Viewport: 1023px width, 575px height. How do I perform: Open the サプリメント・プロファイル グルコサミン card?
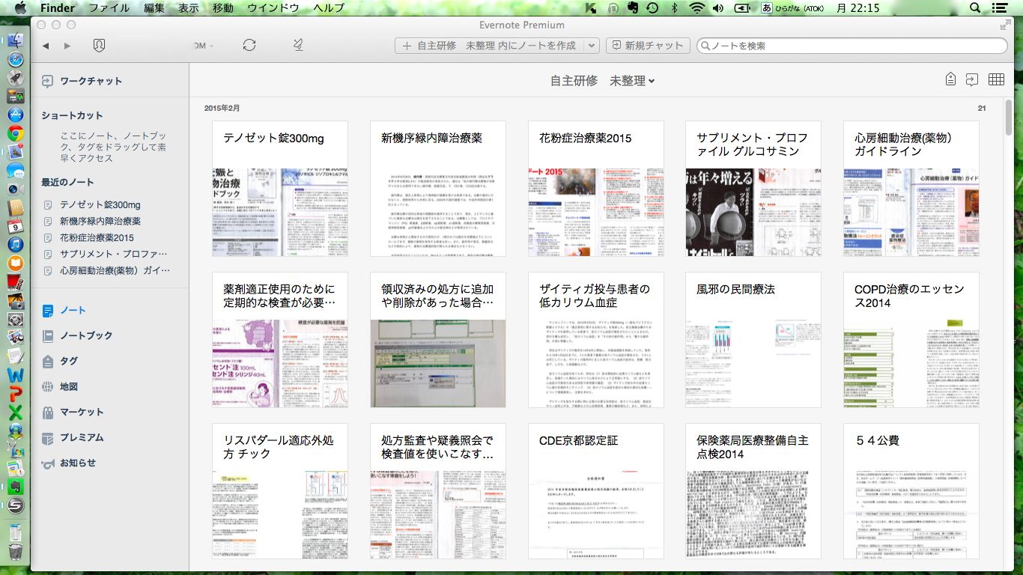coord(753,189)
